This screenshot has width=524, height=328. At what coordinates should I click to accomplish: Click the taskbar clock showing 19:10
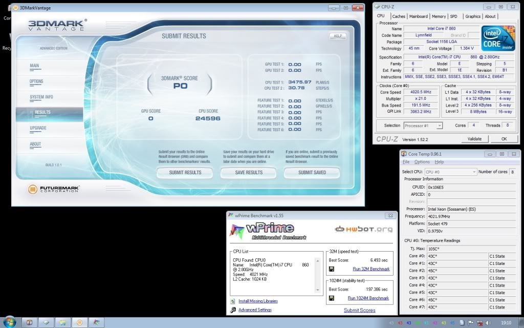click(506, 323)
